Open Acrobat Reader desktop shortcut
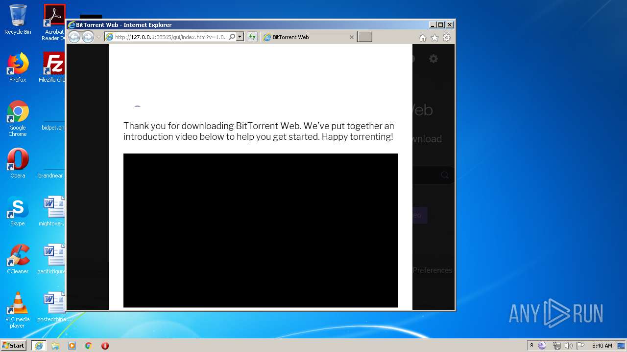Screen dimensions: 627x352 click(54, 22)
